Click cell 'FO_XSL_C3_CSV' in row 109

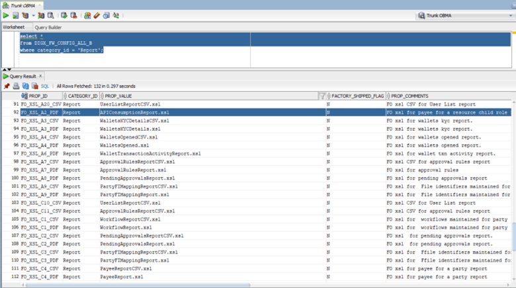[x=40, y=252]
